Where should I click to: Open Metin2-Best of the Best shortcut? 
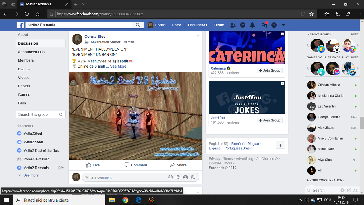[x=42, y=150]
